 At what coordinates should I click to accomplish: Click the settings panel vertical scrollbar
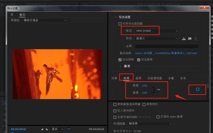(x=208, y=86)
